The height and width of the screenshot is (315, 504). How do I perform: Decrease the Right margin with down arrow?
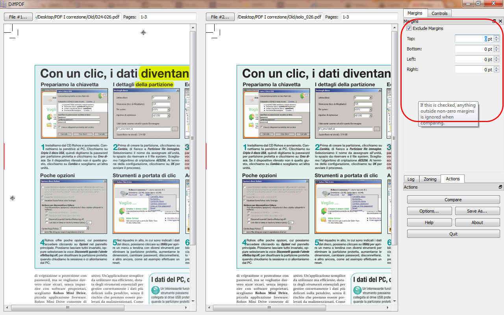click(497, 71)
